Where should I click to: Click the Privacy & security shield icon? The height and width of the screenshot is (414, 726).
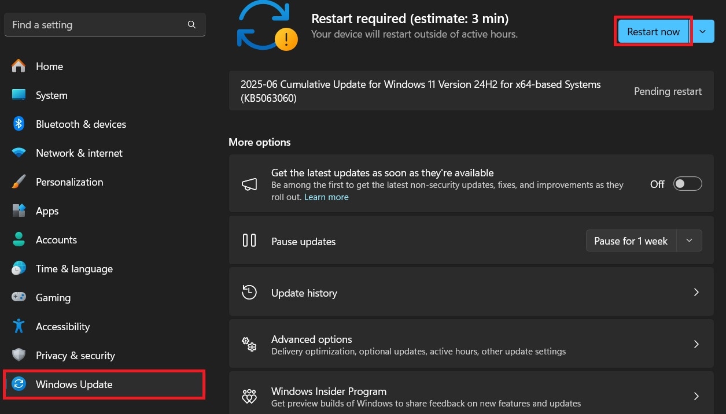[x=19, y=355]
